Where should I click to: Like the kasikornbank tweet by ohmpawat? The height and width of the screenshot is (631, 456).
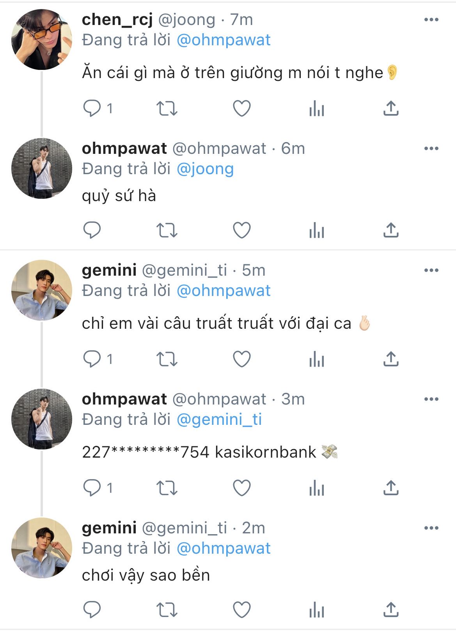241,488
